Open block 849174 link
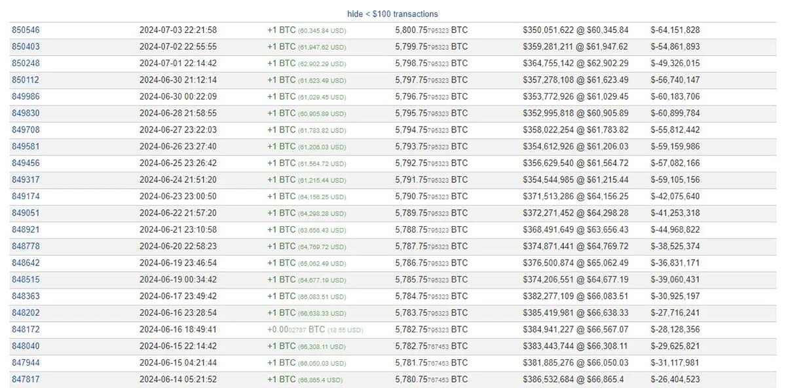This screenshot has height=388, width=786. (x=26, y=197)
